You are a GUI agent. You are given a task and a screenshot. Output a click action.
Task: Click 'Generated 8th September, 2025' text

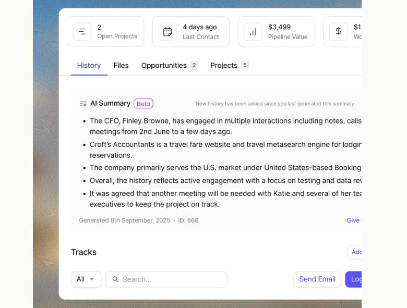[x=125, y=220]
